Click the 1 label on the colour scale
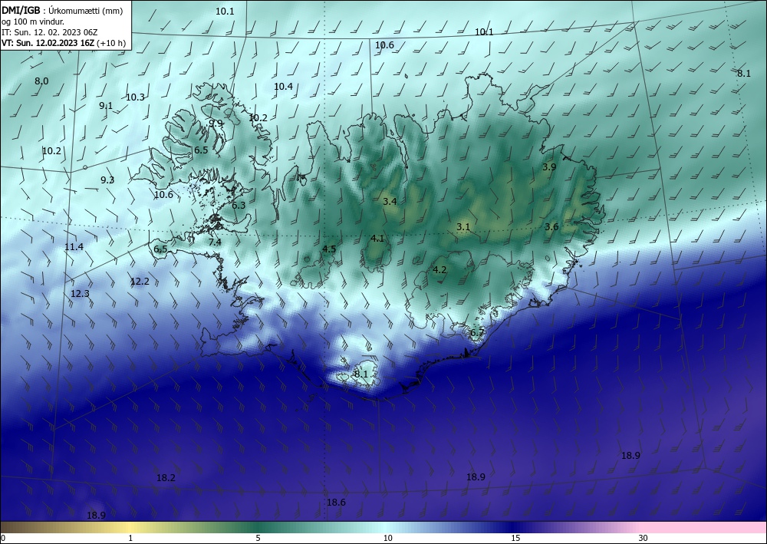The width and height of the screenshot is (767, 544). 130,539
